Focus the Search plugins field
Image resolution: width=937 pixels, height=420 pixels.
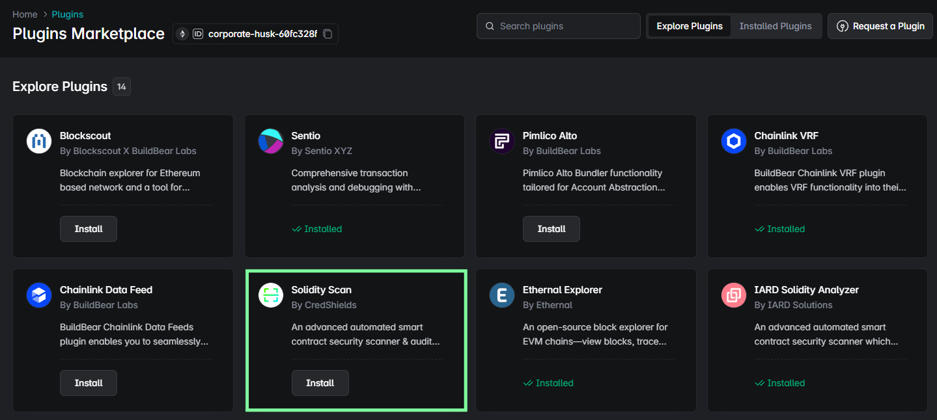point(559,26)
